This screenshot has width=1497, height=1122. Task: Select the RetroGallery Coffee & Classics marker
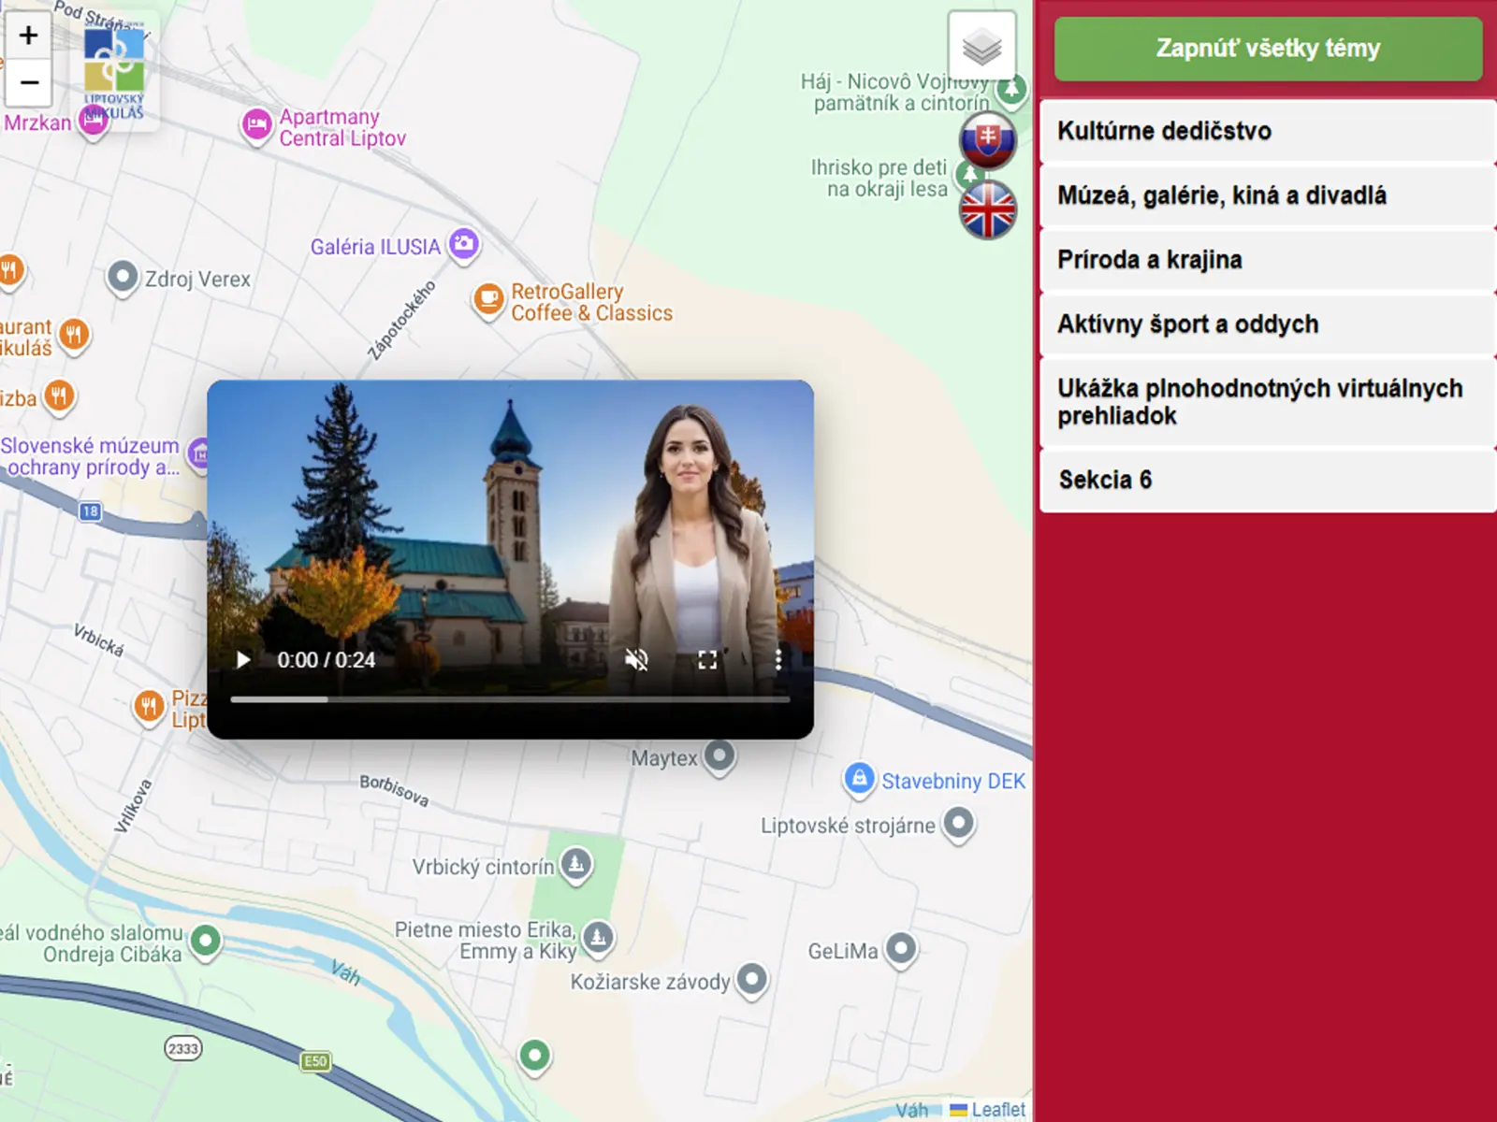[487, 300]
